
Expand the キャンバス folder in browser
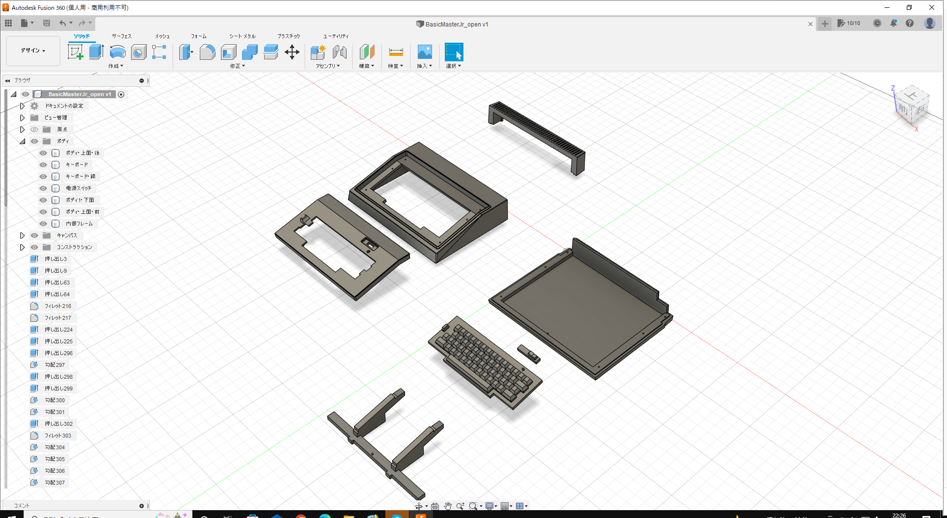22,235
